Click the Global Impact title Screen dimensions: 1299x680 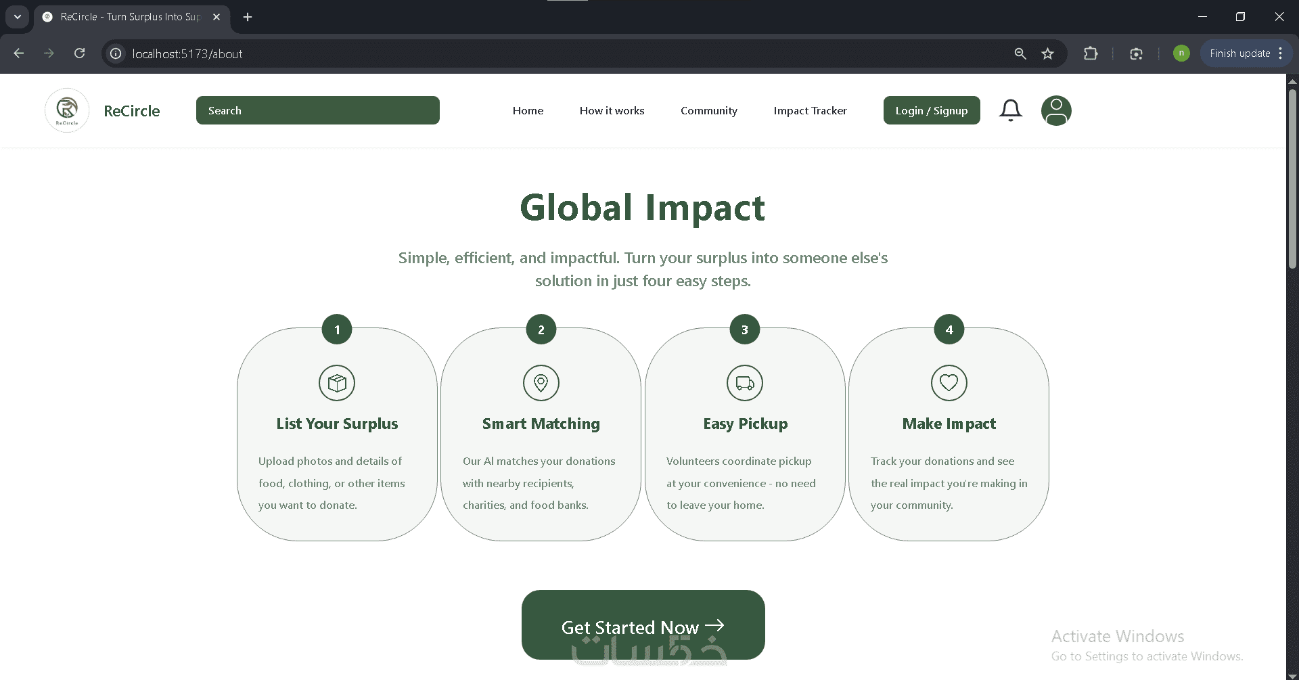coord(643,207)
